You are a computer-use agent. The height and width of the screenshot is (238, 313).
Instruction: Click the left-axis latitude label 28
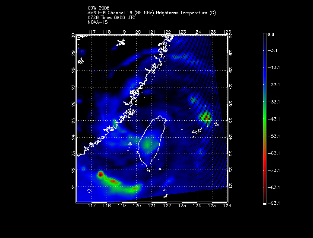[74, 70]
